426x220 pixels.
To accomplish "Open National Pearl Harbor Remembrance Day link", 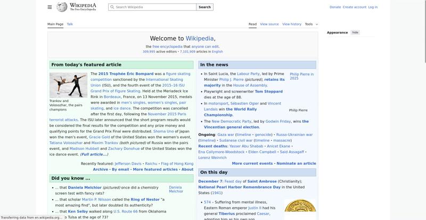I will click(239, 187).
